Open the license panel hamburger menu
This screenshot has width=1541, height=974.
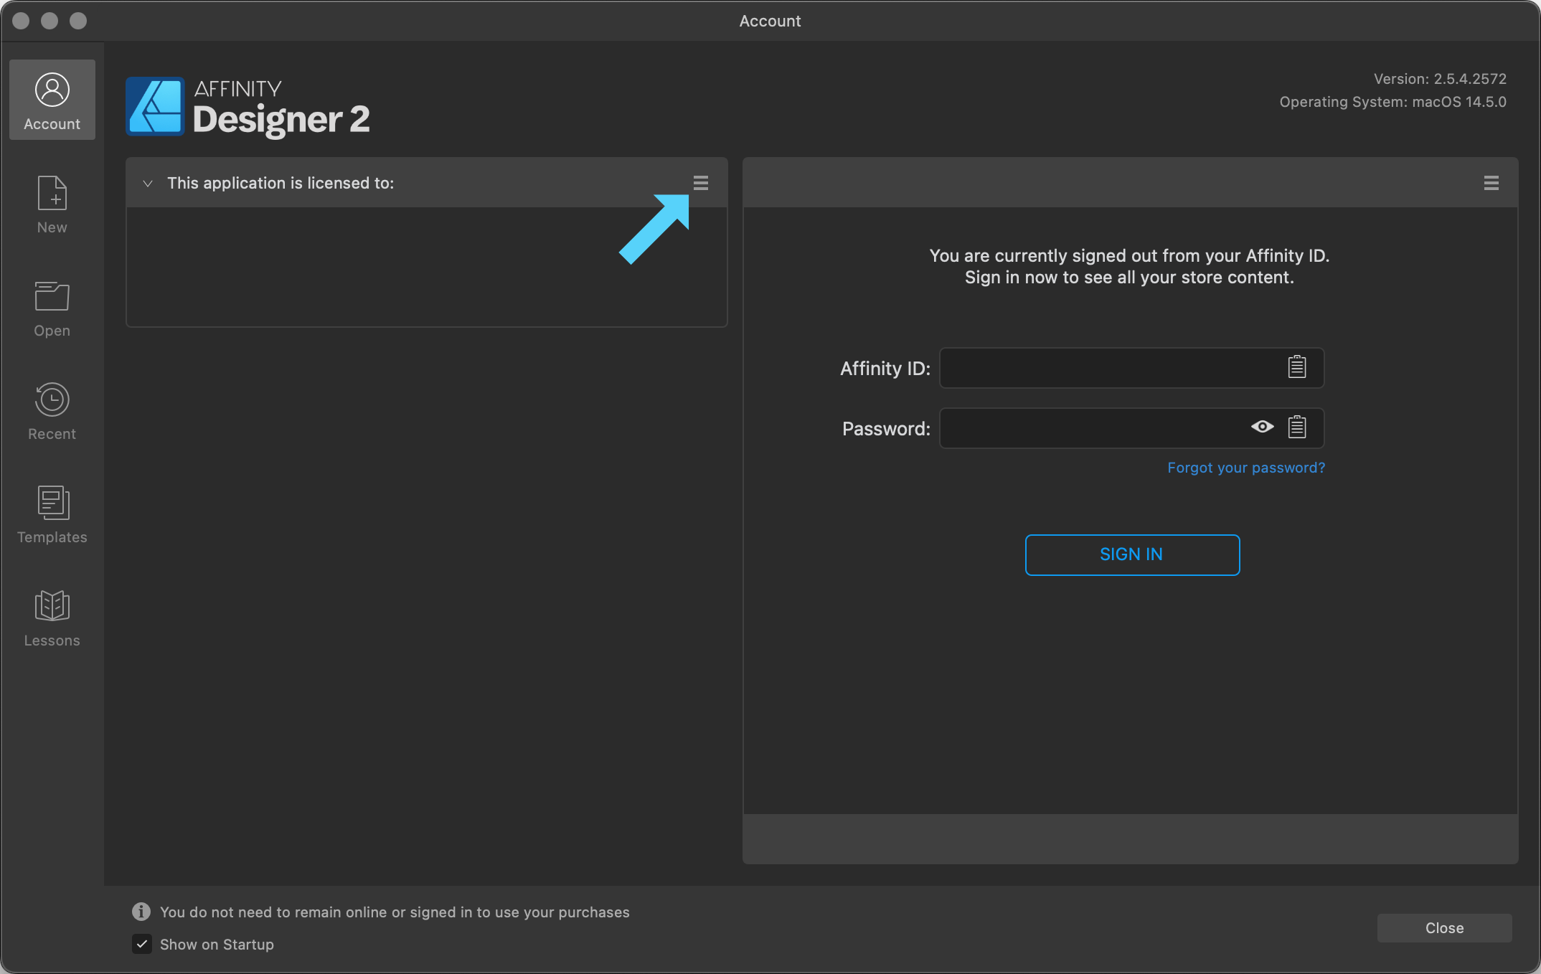point(701,183)
